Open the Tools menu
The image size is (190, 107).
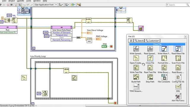tap(29, 1)
